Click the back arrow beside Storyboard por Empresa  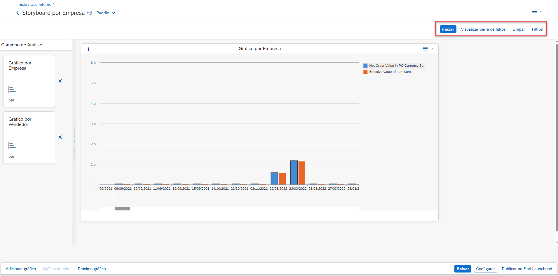(x=18, y=13)
